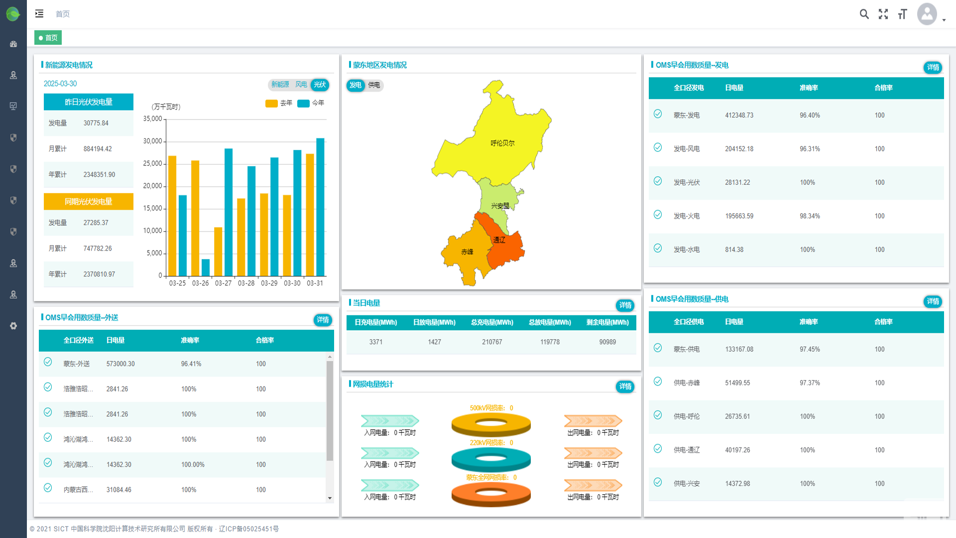Switch map to 供电 view
Screen dimensions: 956x538
coord(374,85)
